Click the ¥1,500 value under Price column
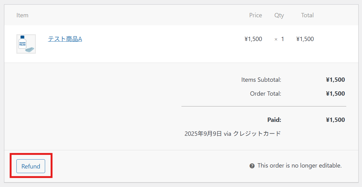The image size is (362, 187). 253,39
